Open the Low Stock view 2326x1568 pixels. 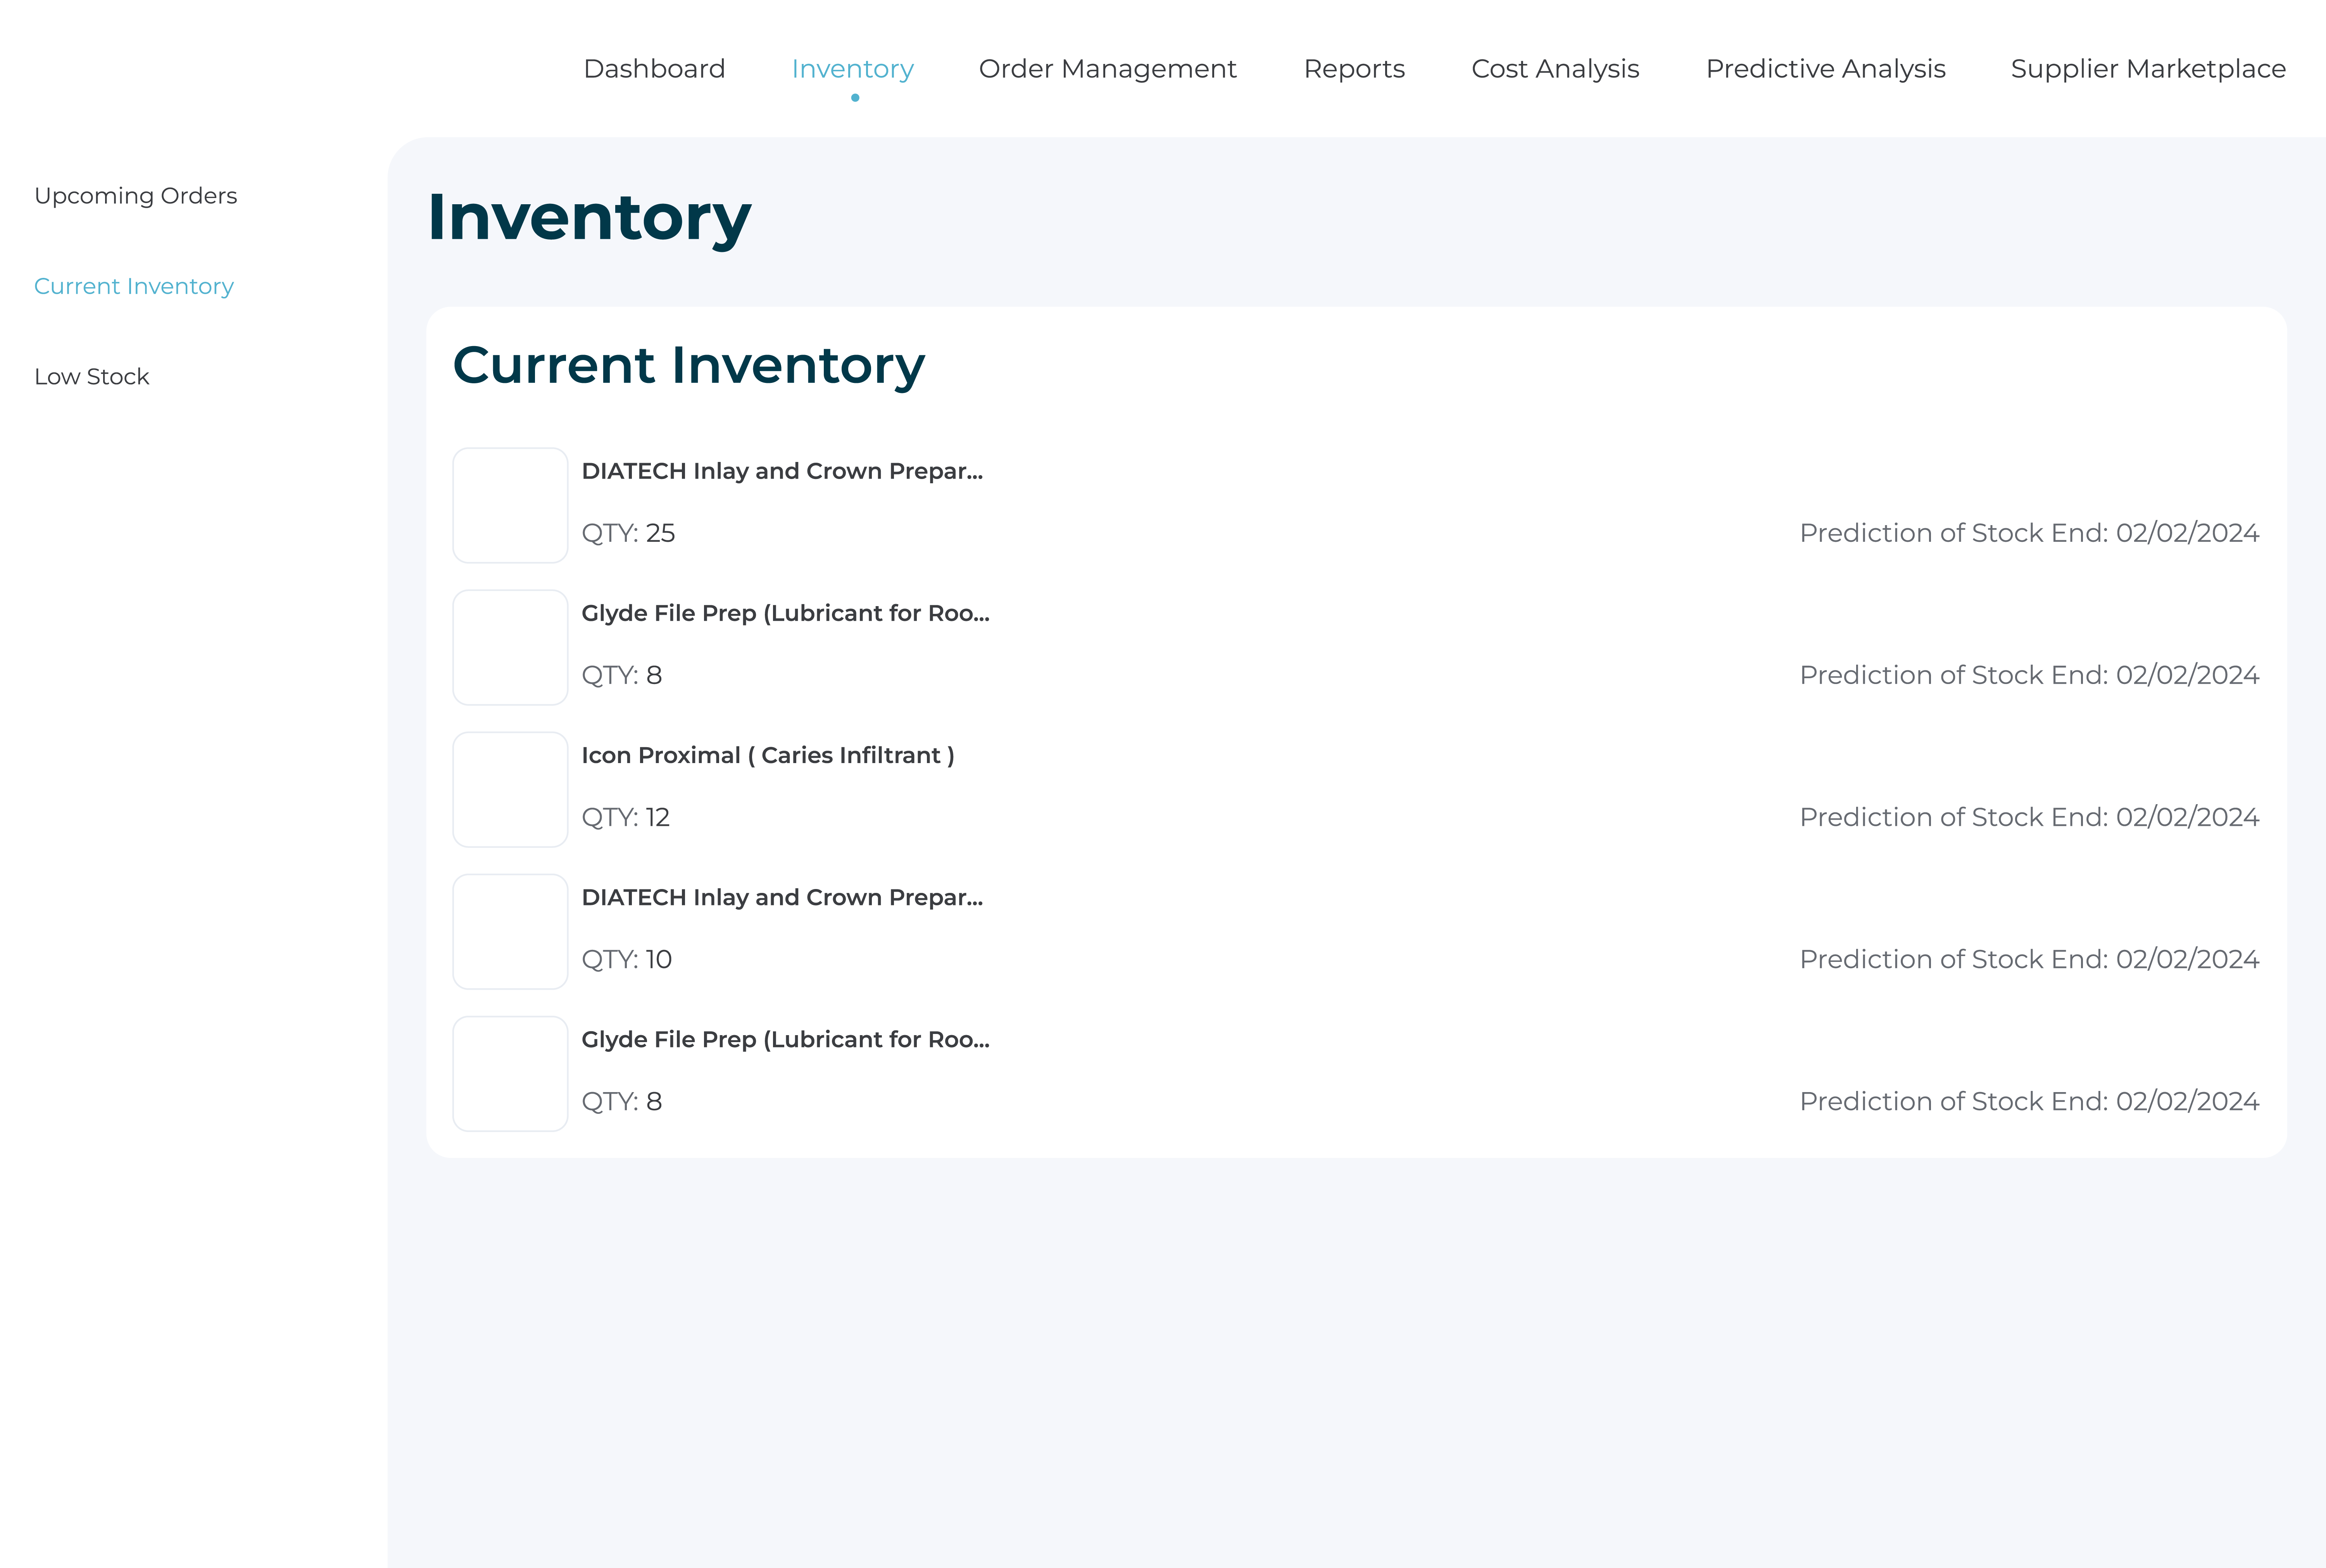(91, 376)
